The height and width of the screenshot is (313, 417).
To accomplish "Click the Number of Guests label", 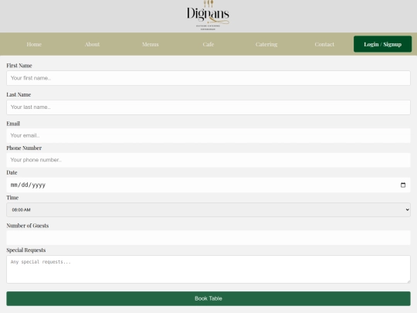I will pyautogui.click(x=27, y=226).
